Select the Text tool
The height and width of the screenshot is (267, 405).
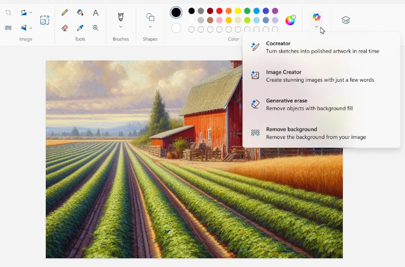(x=95, y=13)
